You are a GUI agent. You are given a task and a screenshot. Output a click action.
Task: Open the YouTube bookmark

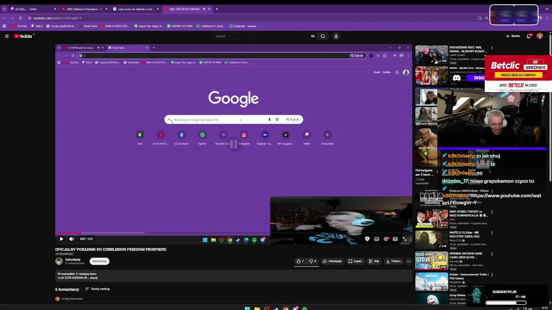pyautogui.click(x=20, y=26)
